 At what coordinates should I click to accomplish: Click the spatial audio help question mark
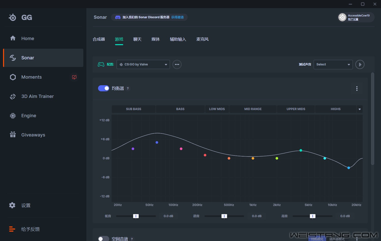pos(132,239)
